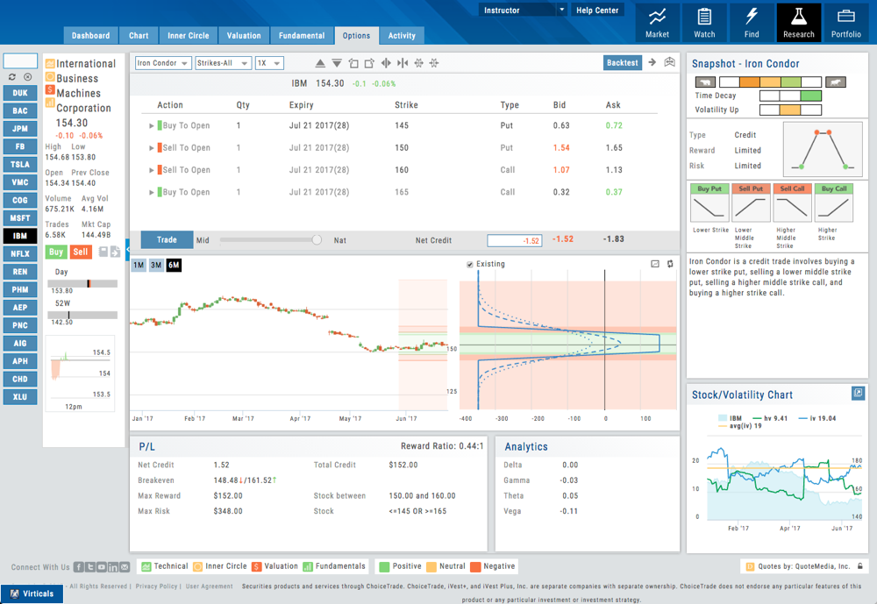Click the narrow strikes icon
This screenshot has width=877, height=604.
tap(403, 63)
